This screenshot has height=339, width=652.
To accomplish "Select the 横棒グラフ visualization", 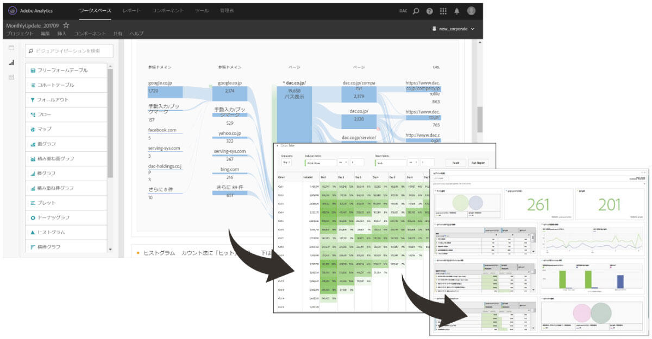I will tap(66, 246).
